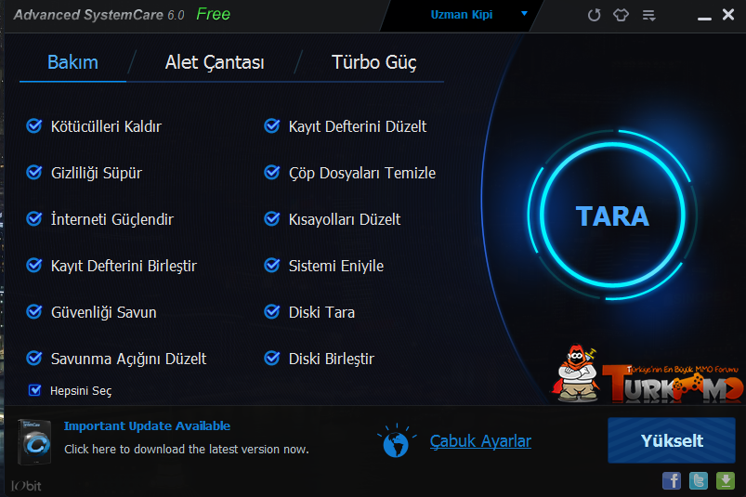Uncheck Kötücülleri Kaldır option

coord(34,126)
